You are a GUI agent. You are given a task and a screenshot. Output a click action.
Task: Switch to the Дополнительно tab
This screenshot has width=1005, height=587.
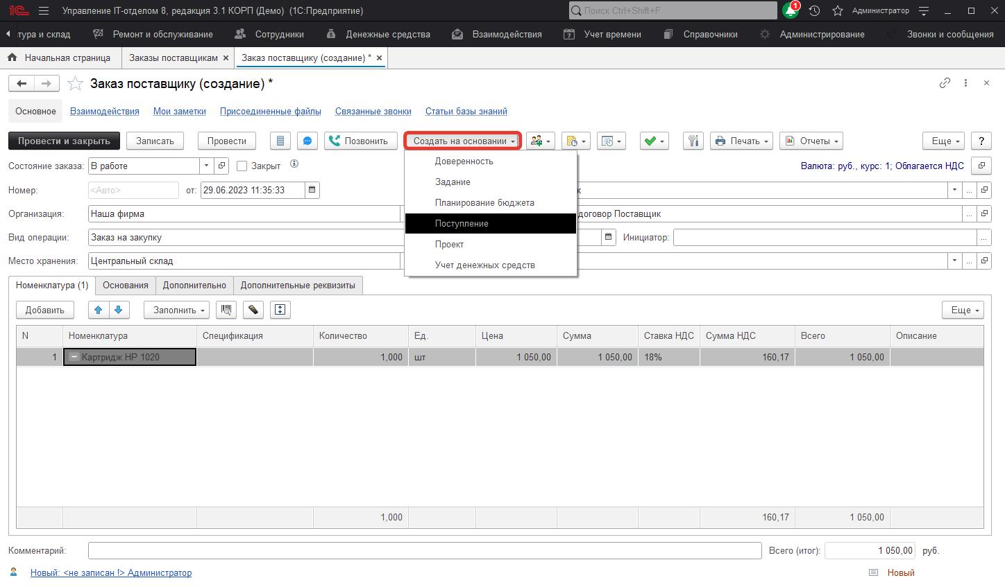(194, 285)
